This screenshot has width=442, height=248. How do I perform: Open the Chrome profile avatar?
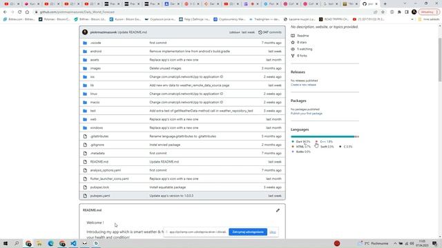point(414,12)
